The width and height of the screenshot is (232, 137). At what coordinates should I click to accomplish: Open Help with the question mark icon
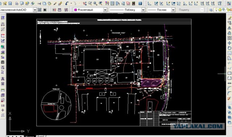pos(140,3)
